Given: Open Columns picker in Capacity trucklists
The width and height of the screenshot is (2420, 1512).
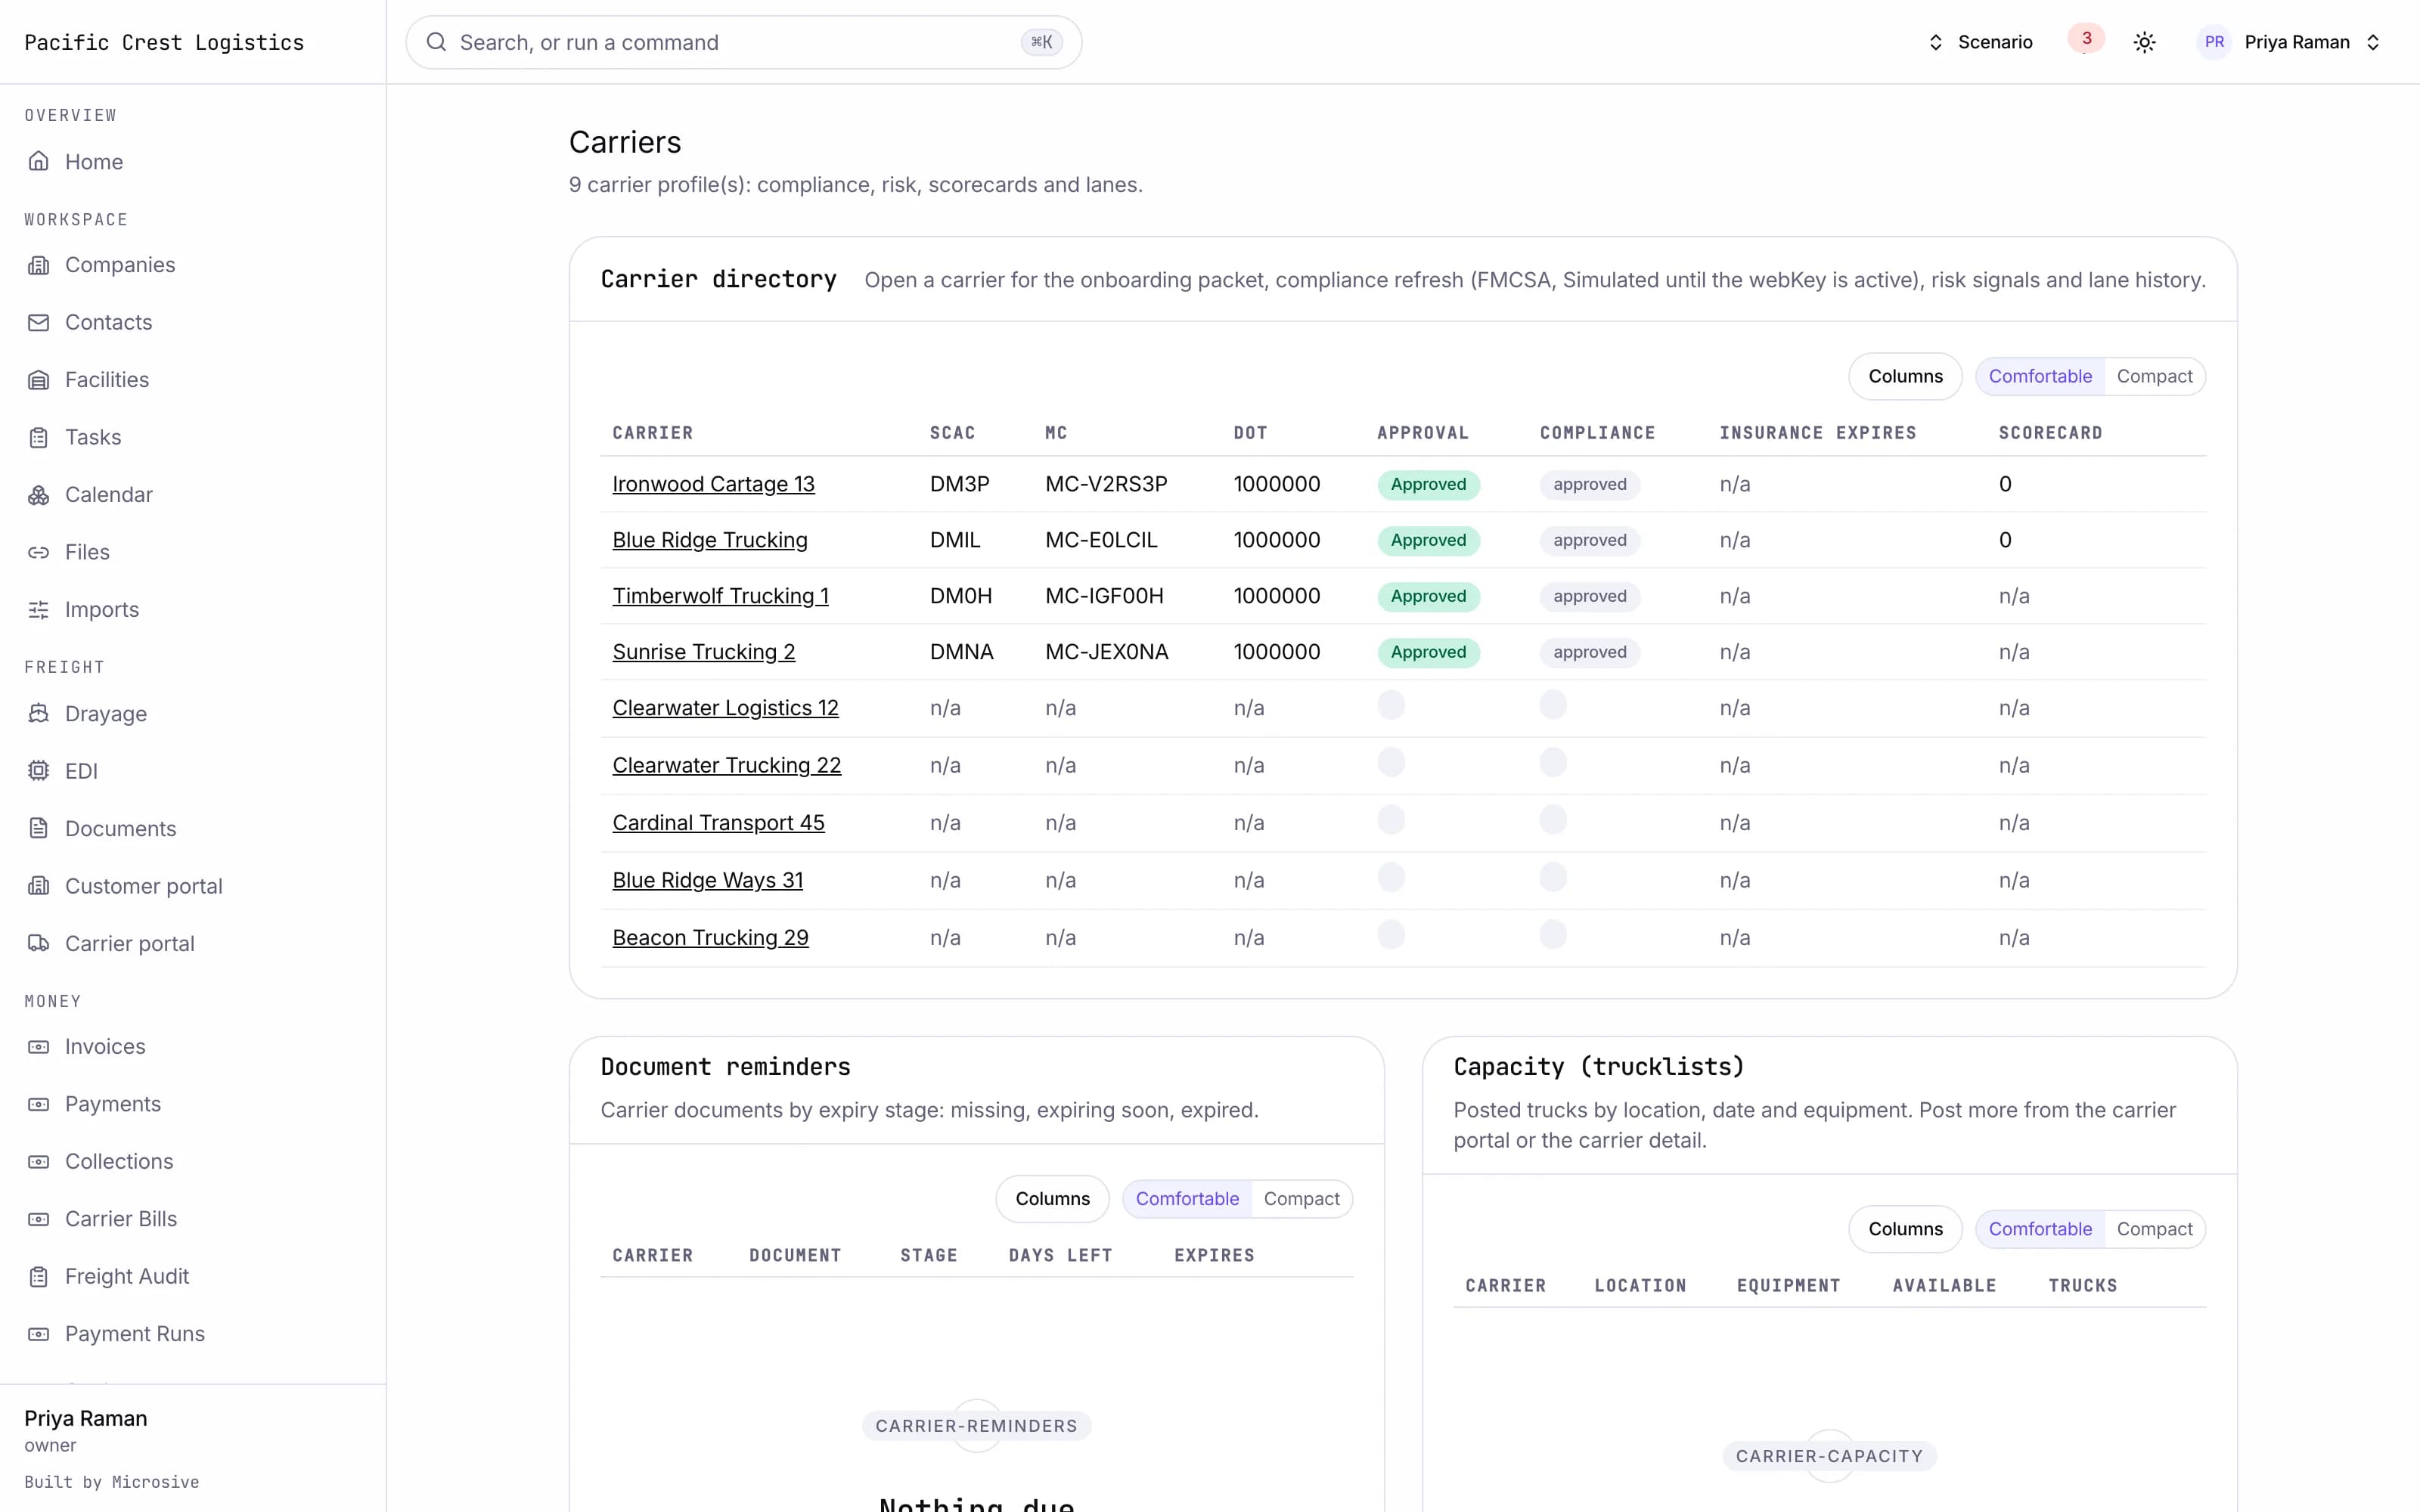Looking at the screenshot, I should [1905, 1229].
